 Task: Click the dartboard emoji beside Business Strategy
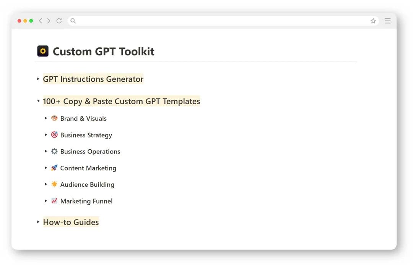[x=54, y=135]
